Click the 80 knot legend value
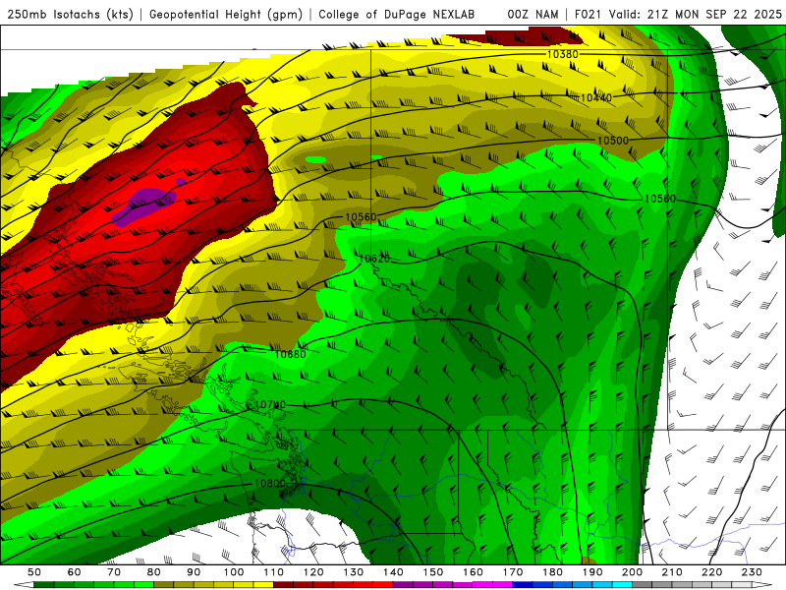Viewport: 786px width, 590px height. coord(154,572)
